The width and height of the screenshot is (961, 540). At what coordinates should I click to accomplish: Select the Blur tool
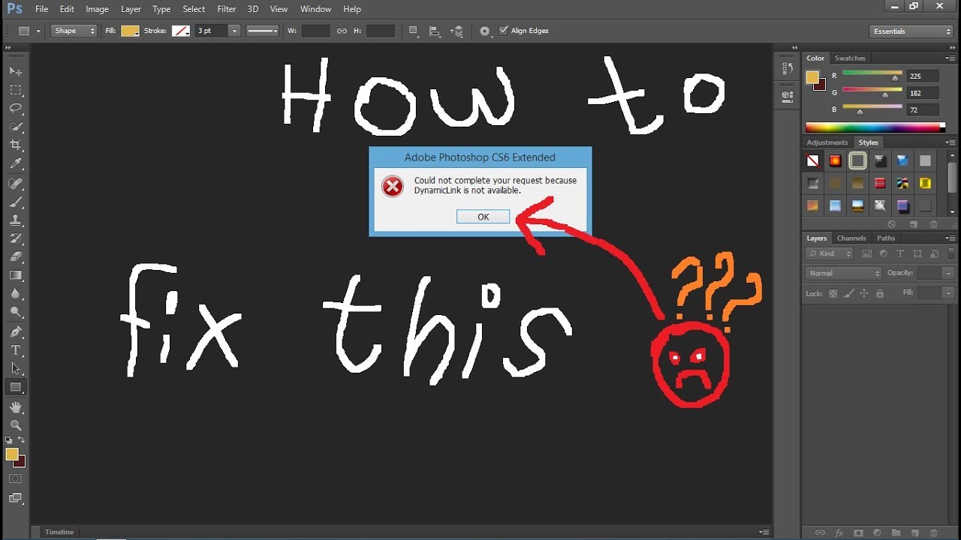point(15,294)
